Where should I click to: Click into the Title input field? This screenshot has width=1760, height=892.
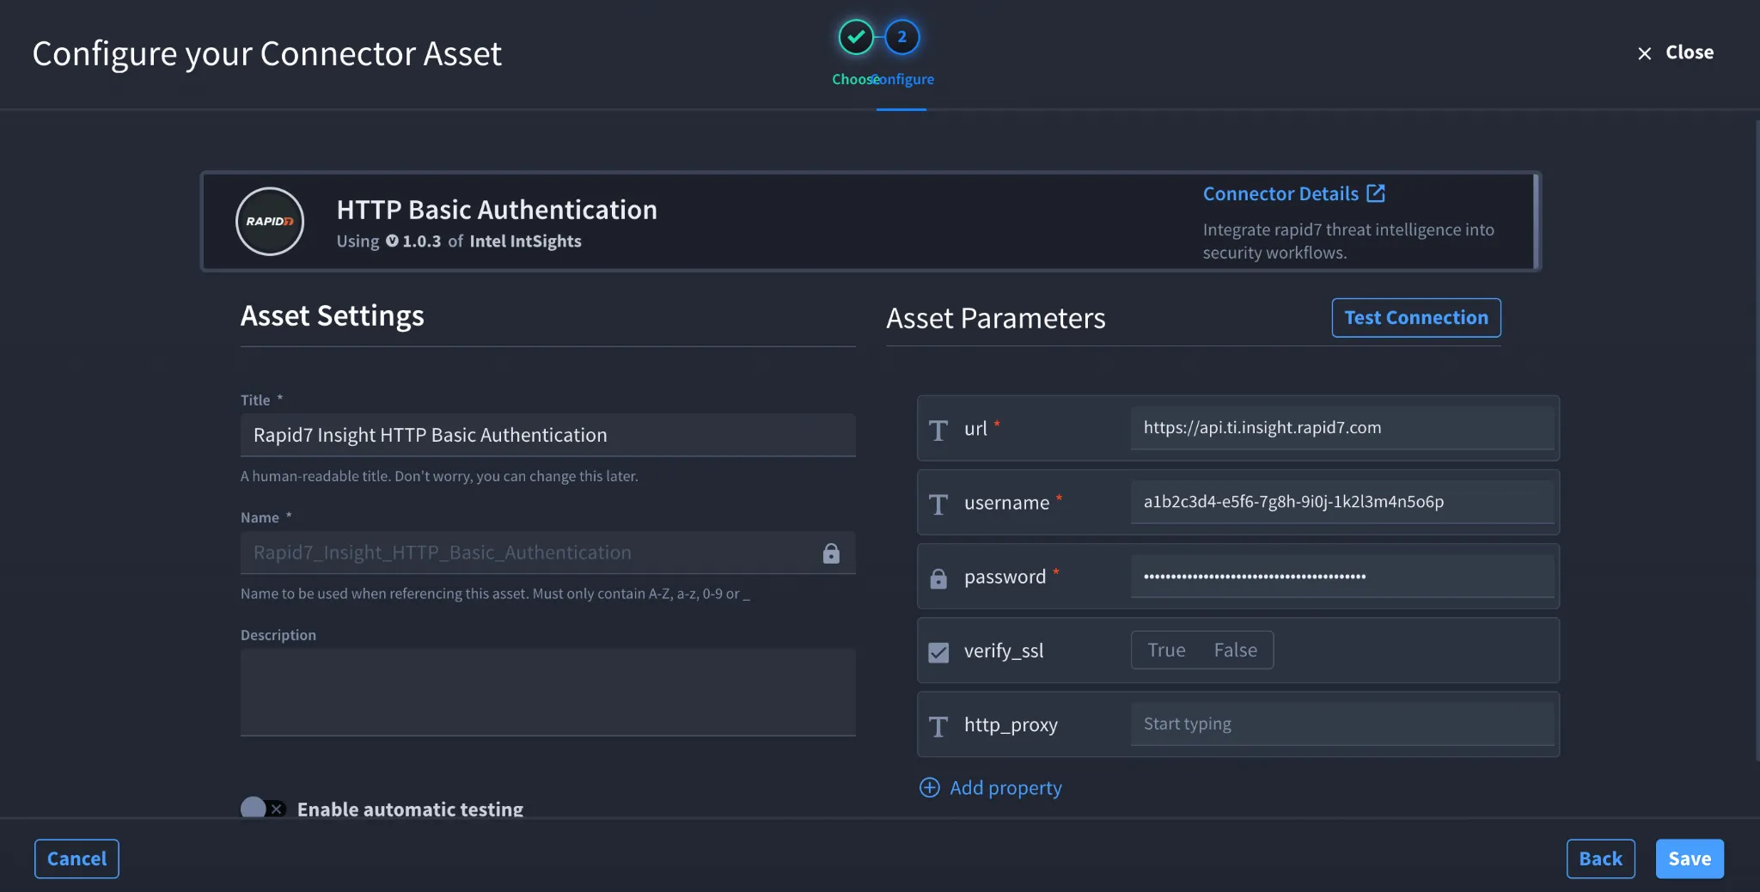(x=547, y=435)
